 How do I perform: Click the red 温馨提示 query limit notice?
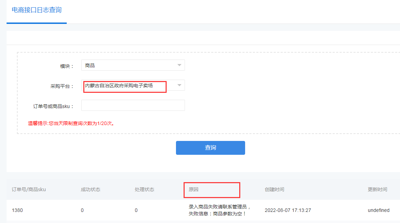[71, 123]
